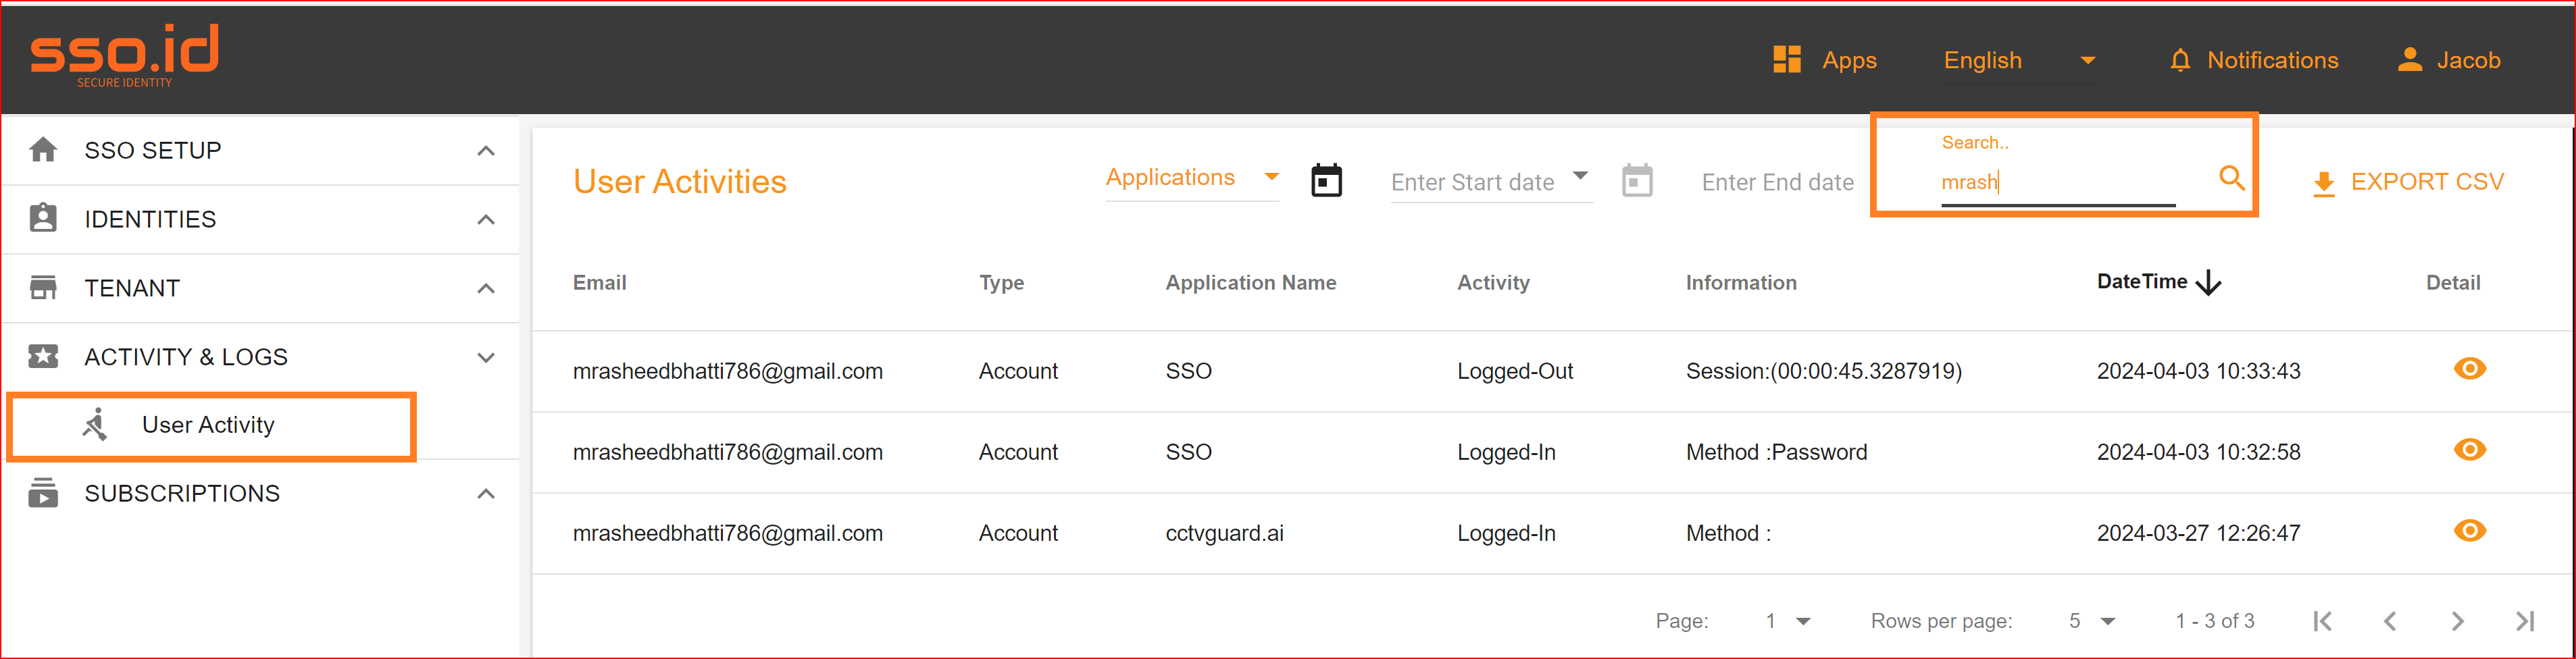
Task: Expand the TENANT chevron
Action: point(486,289)
